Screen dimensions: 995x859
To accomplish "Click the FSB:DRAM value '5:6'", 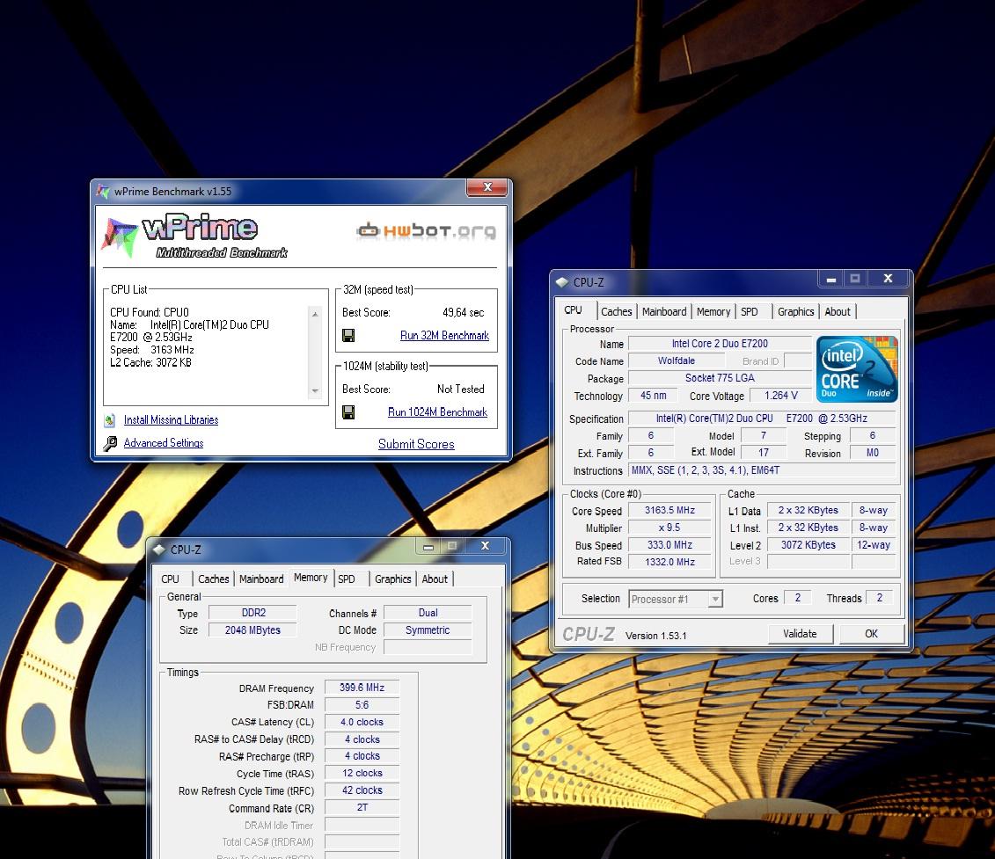I will coord(362,705).
